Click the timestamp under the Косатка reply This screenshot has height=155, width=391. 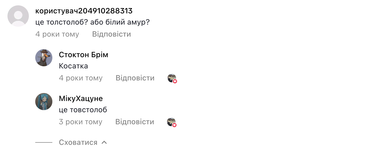(81, 78)
